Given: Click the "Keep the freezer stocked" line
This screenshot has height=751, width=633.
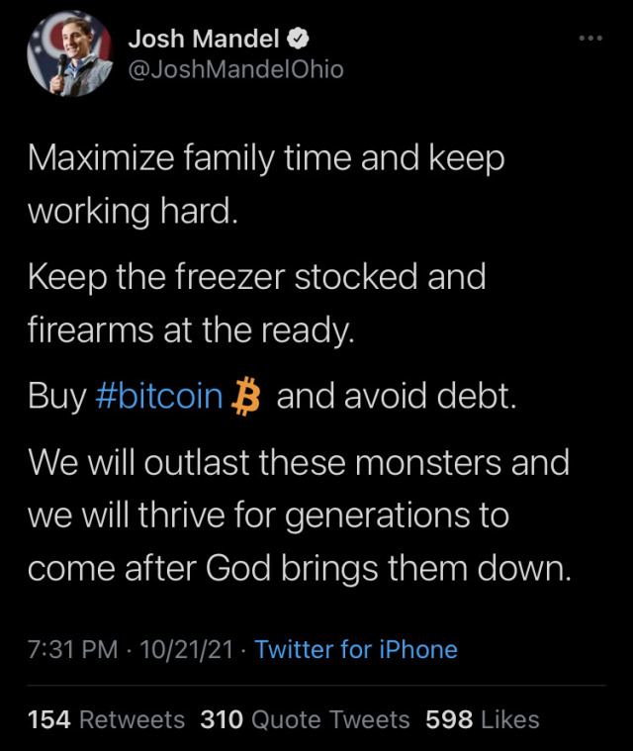Looking at the screenshot, I should tap(256, 277).
